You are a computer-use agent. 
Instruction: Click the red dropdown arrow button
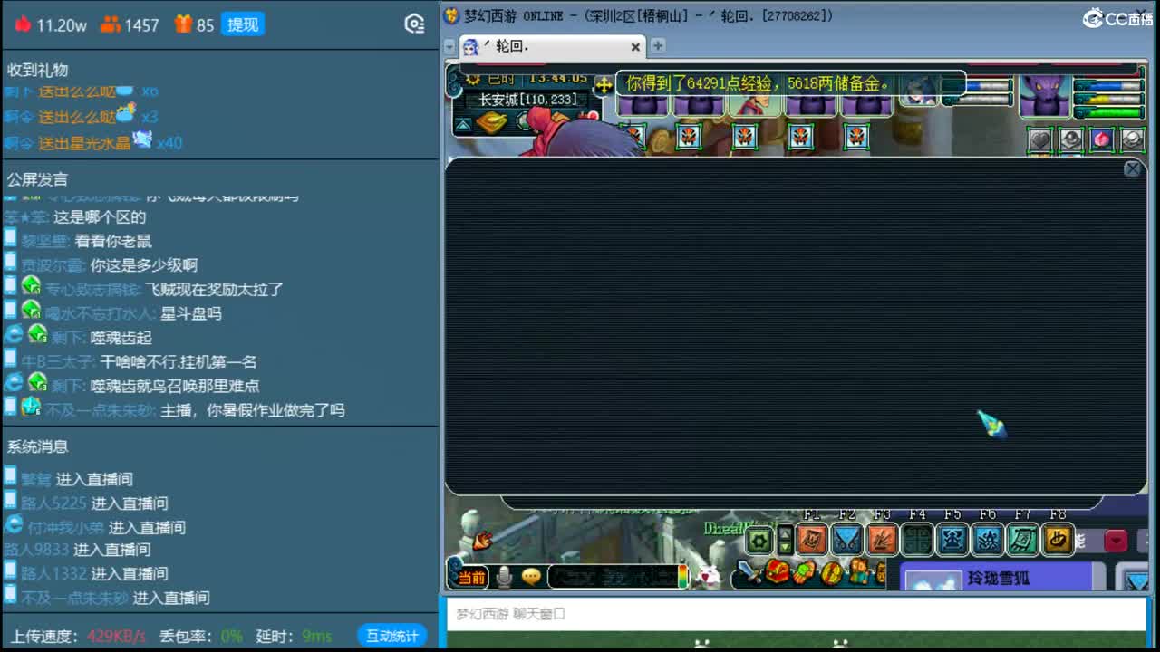1116,541
